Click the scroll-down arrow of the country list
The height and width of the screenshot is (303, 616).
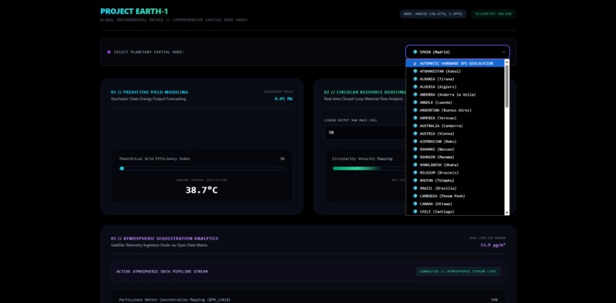(x=507, y=213)
